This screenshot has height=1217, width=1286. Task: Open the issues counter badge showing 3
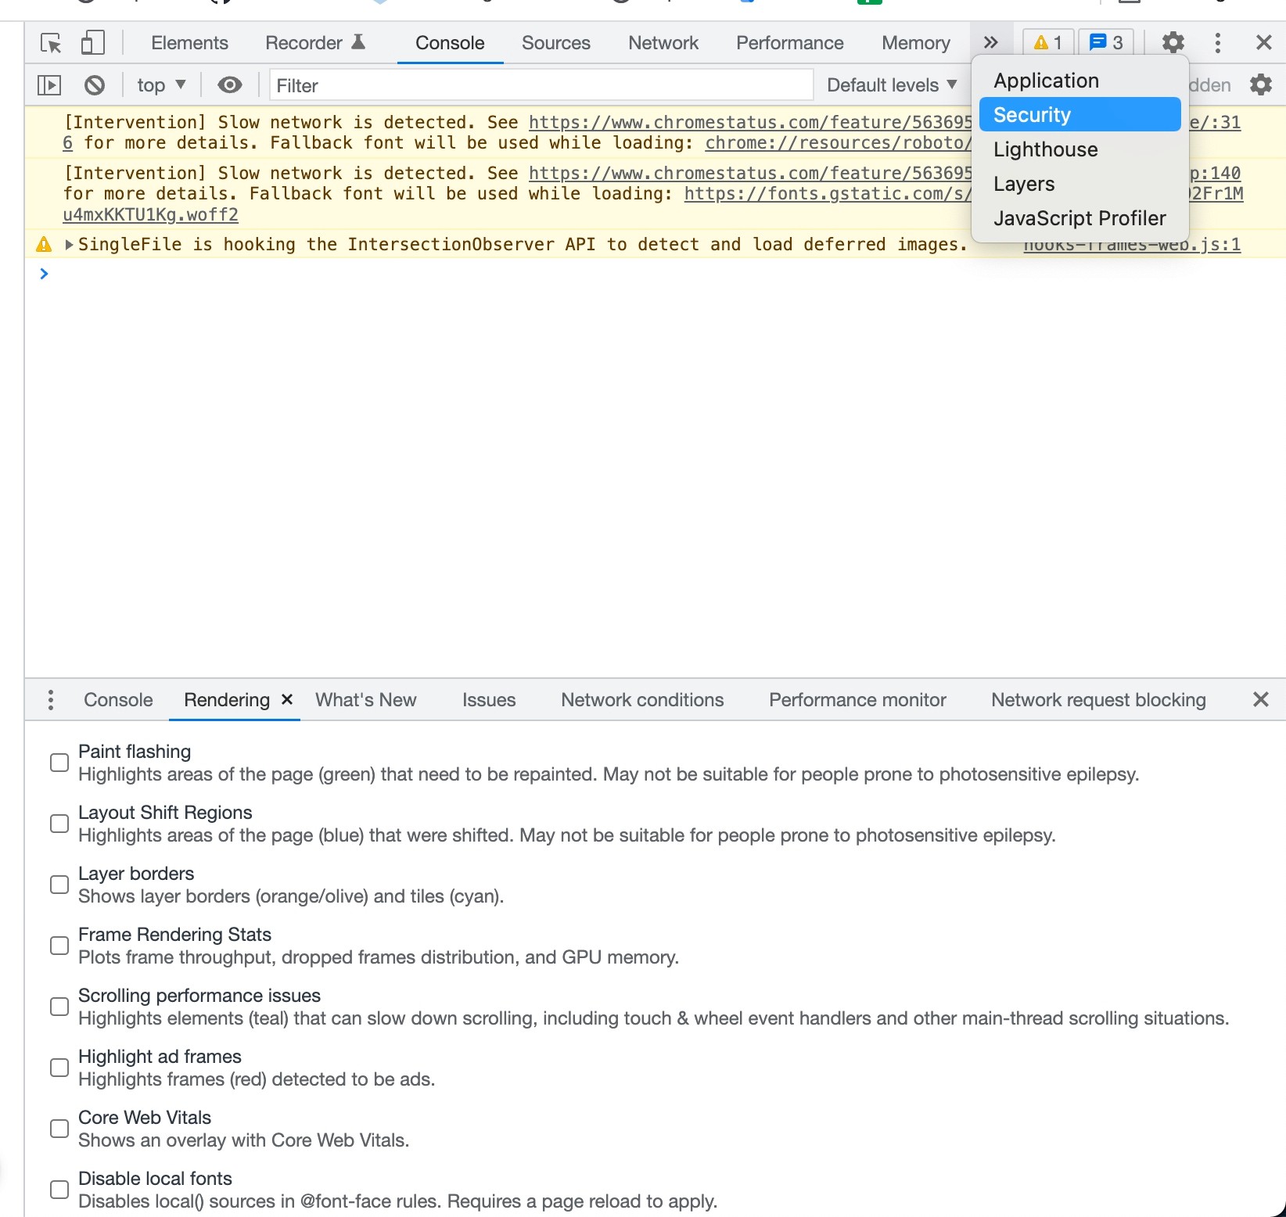[x=1106, y=42]
